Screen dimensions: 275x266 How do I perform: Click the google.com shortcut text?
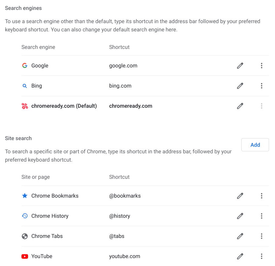(123, 66)
